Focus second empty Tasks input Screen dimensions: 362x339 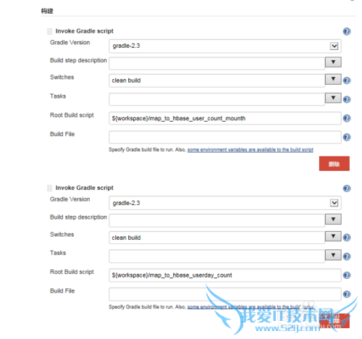click(216, 256)
